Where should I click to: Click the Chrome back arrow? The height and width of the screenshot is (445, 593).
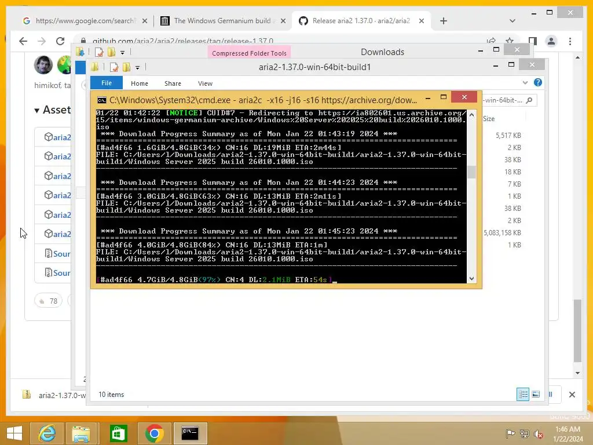(23, 41)
